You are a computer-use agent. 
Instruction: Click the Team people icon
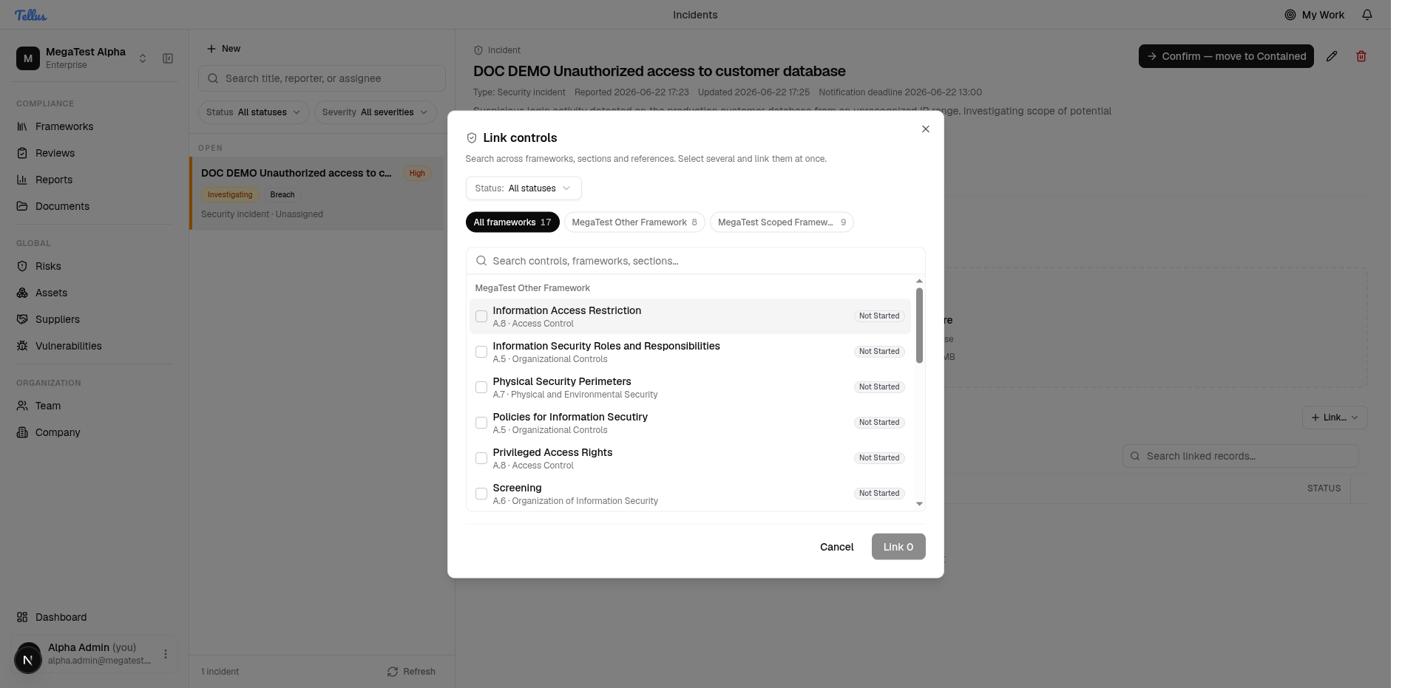click(22, 406)
